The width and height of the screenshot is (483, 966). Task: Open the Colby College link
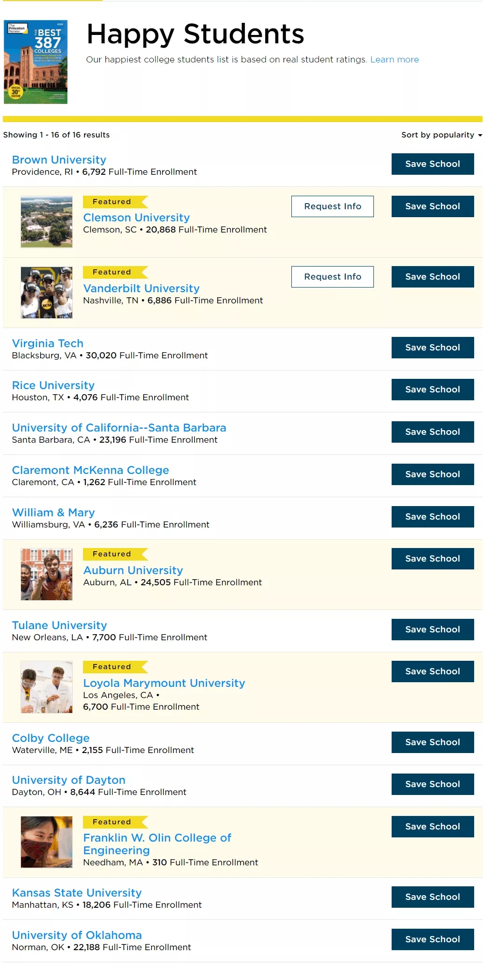click(51, 738)
